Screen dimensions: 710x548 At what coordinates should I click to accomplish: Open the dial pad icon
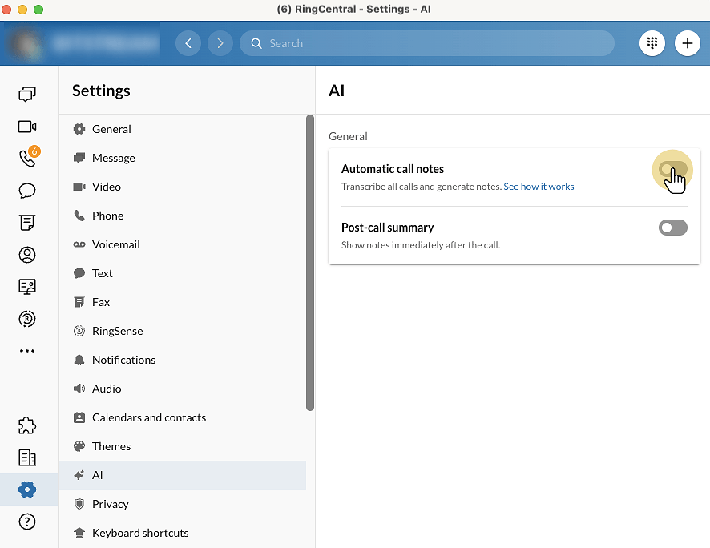[652, 43]
